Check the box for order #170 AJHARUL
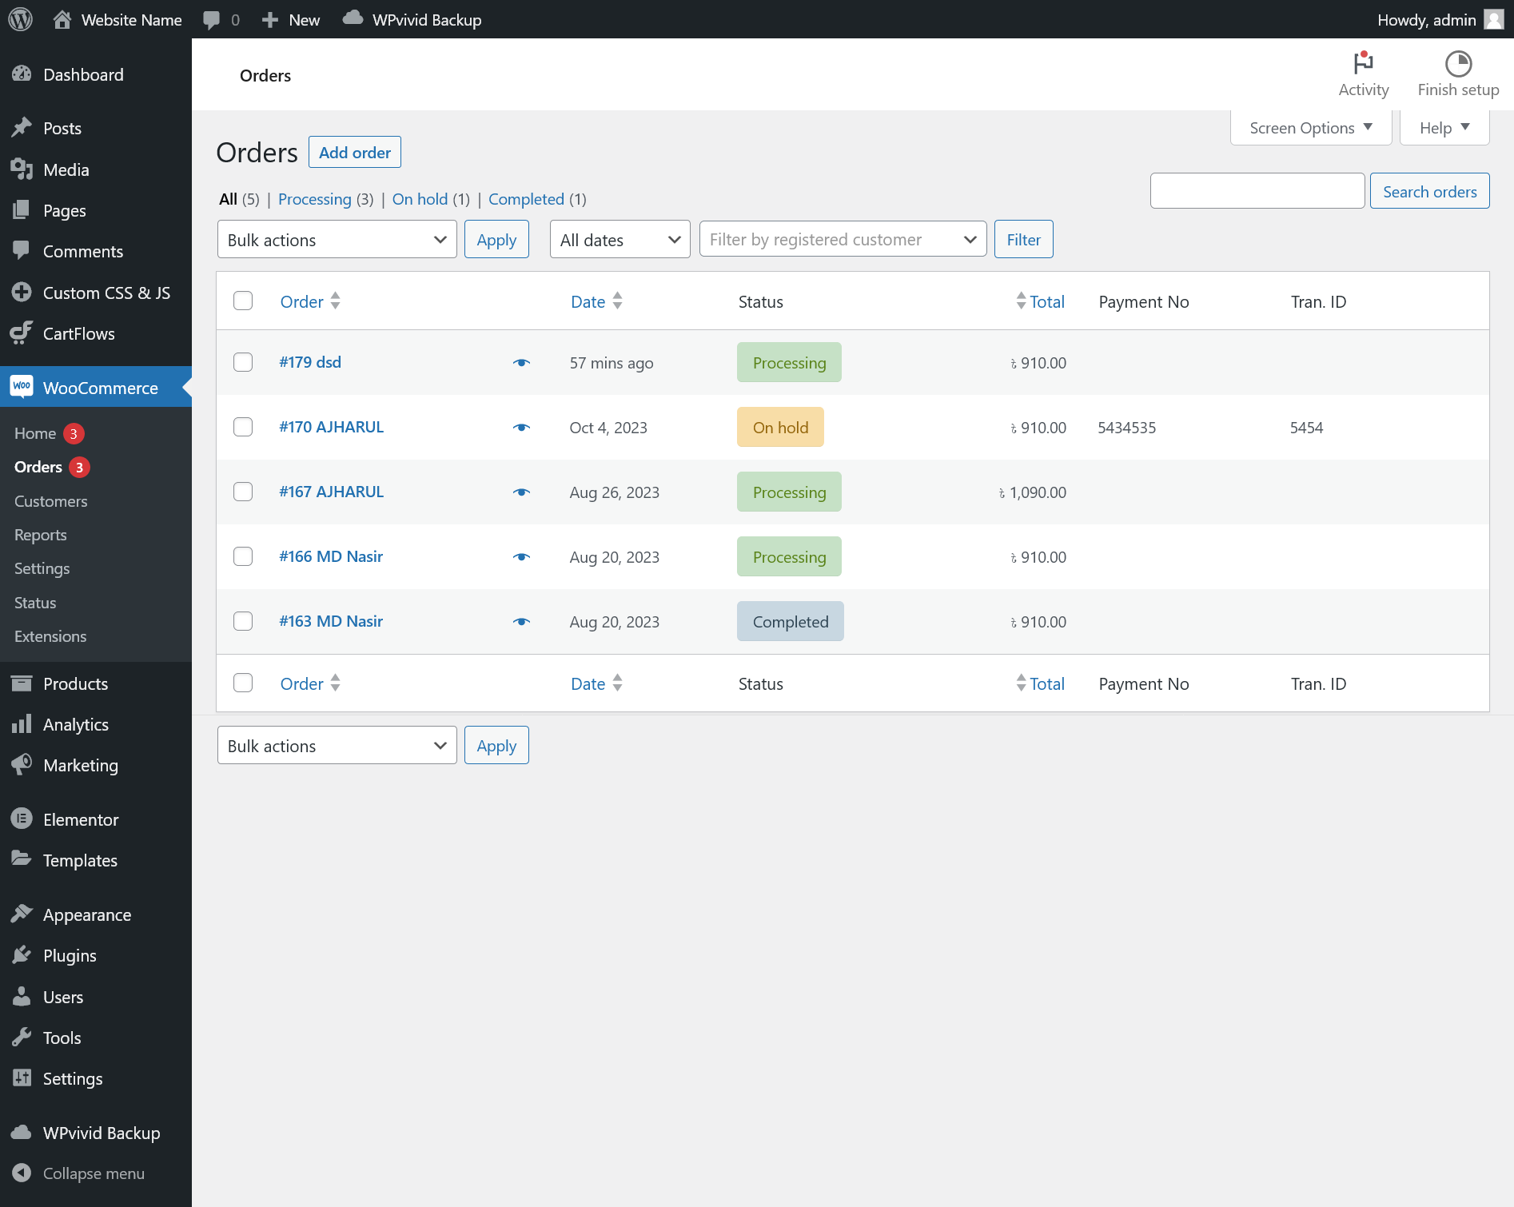 tap(243, 427)
